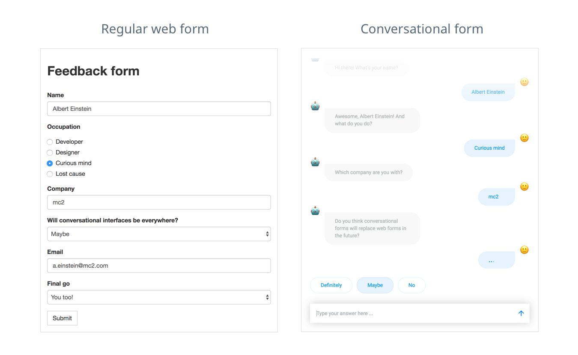The width and height of the screenshot is (578, 355).
Task: Select the Developer radio button
Action: pos(50,142)
